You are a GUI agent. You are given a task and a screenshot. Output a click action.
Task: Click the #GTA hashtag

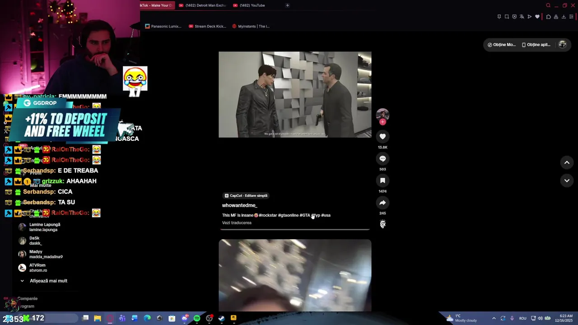click(305, 215)
